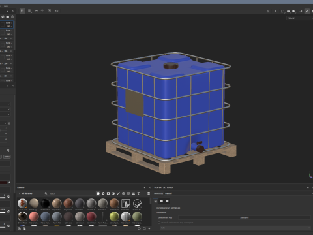Select the autumn leaf material thumbnail
The height and width of the screenshot is (235, 313).
pyautogui.click(x=22, y=203)
